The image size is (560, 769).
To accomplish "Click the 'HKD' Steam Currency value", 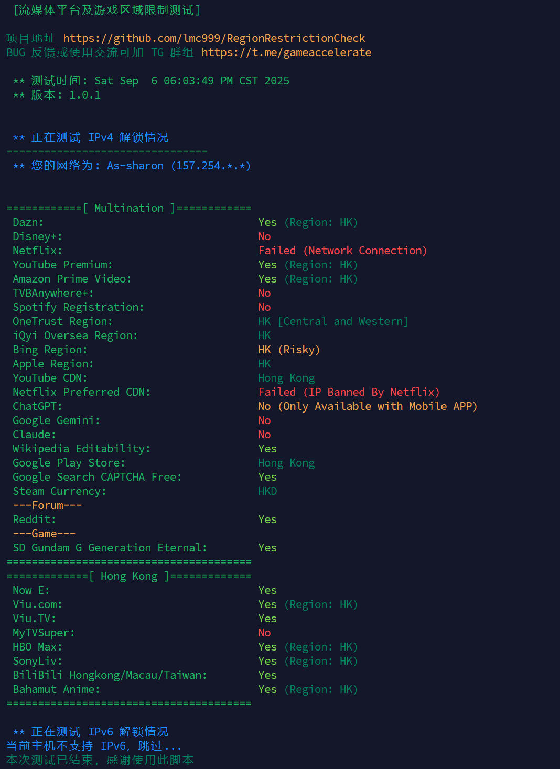I will (x=267, y=491).
